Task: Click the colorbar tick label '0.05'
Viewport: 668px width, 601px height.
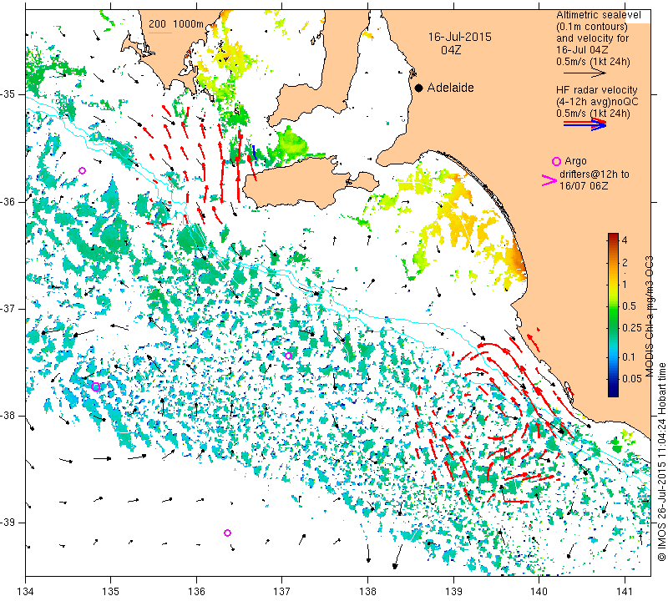Action: click(631, 379)
